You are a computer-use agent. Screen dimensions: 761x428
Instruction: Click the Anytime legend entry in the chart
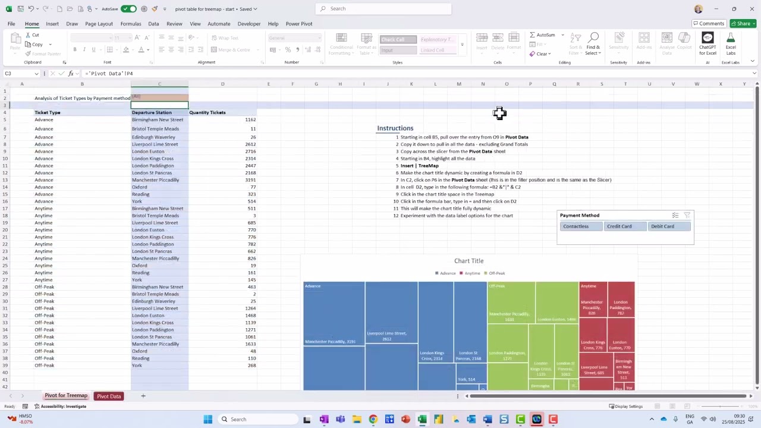(x=470, y=273)
